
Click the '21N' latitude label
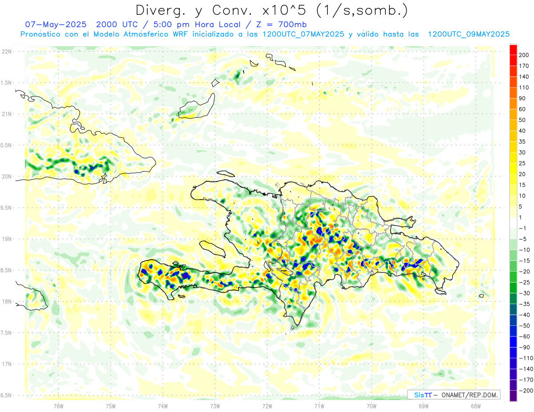click(x=7, y=114)
